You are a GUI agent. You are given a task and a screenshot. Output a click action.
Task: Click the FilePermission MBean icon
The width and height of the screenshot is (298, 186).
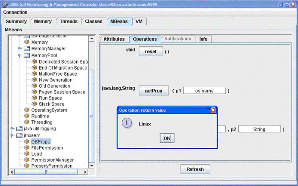tap(27, 148)
